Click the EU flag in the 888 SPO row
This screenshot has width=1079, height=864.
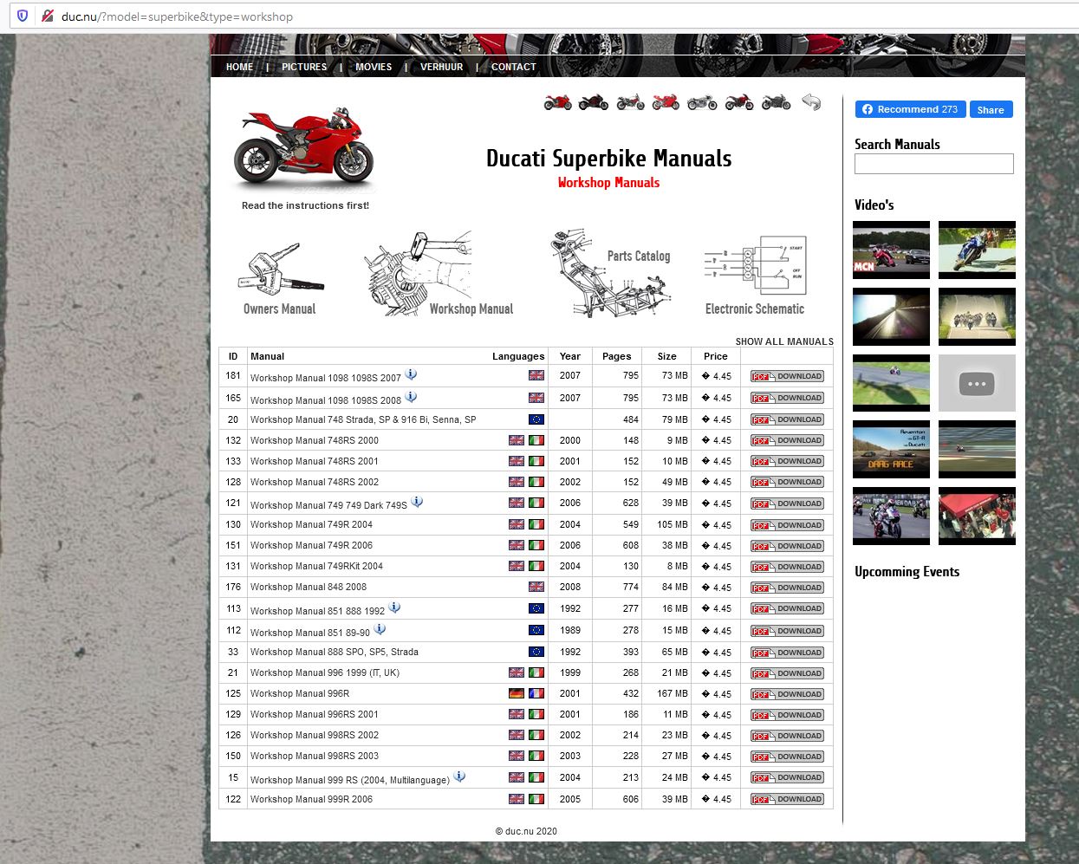(536, 652)
